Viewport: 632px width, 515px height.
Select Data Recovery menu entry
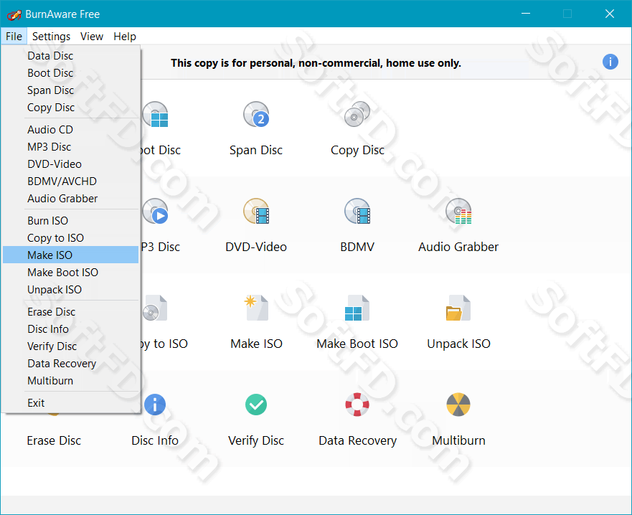(70, 364)
